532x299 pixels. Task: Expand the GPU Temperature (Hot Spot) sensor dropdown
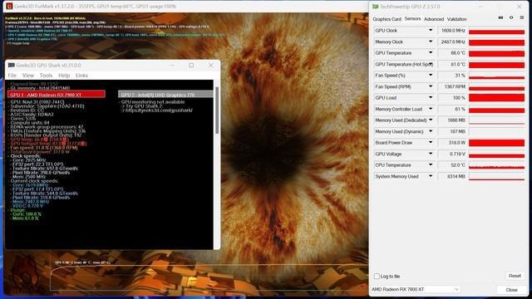[431, 64]
